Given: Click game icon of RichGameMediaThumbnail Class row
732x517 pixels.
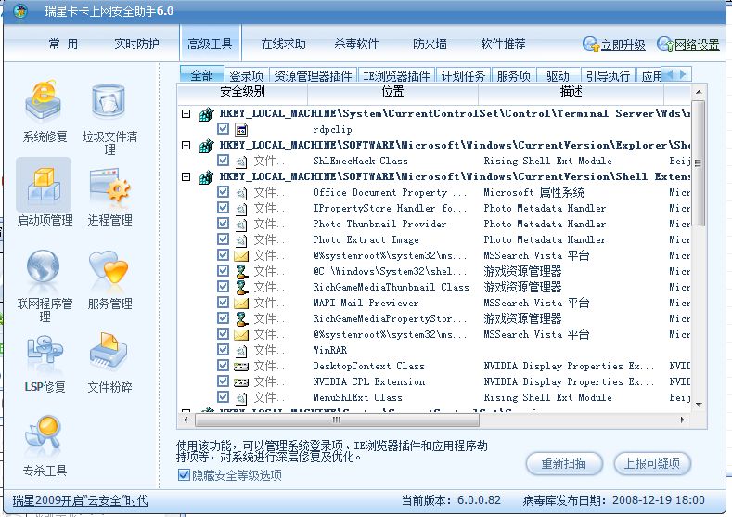Looking at the screenshot, I should pyautogui.click(x=241, y=287).
